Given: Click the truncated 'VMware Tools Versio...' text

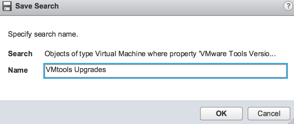Looking at the screenshot, I should coord(238,54).
